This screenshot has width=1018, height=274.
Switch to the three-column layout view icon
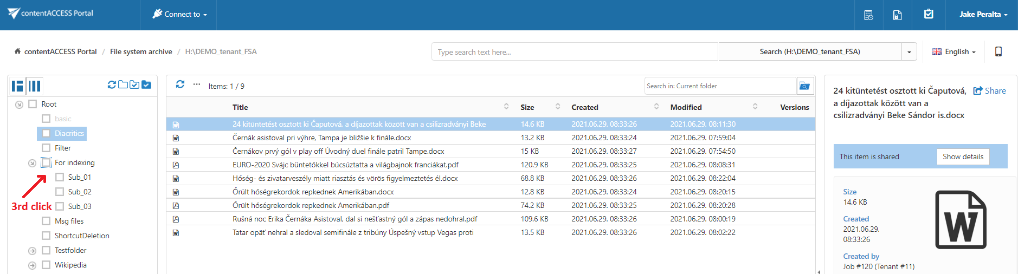click(x=35, y=86)
